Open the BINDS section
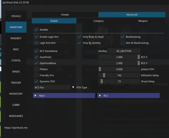 click(16, 72)
